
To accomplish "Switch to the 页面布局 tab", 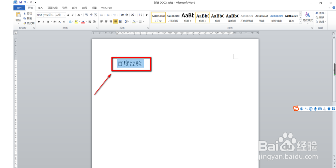I will click(52, 8).
